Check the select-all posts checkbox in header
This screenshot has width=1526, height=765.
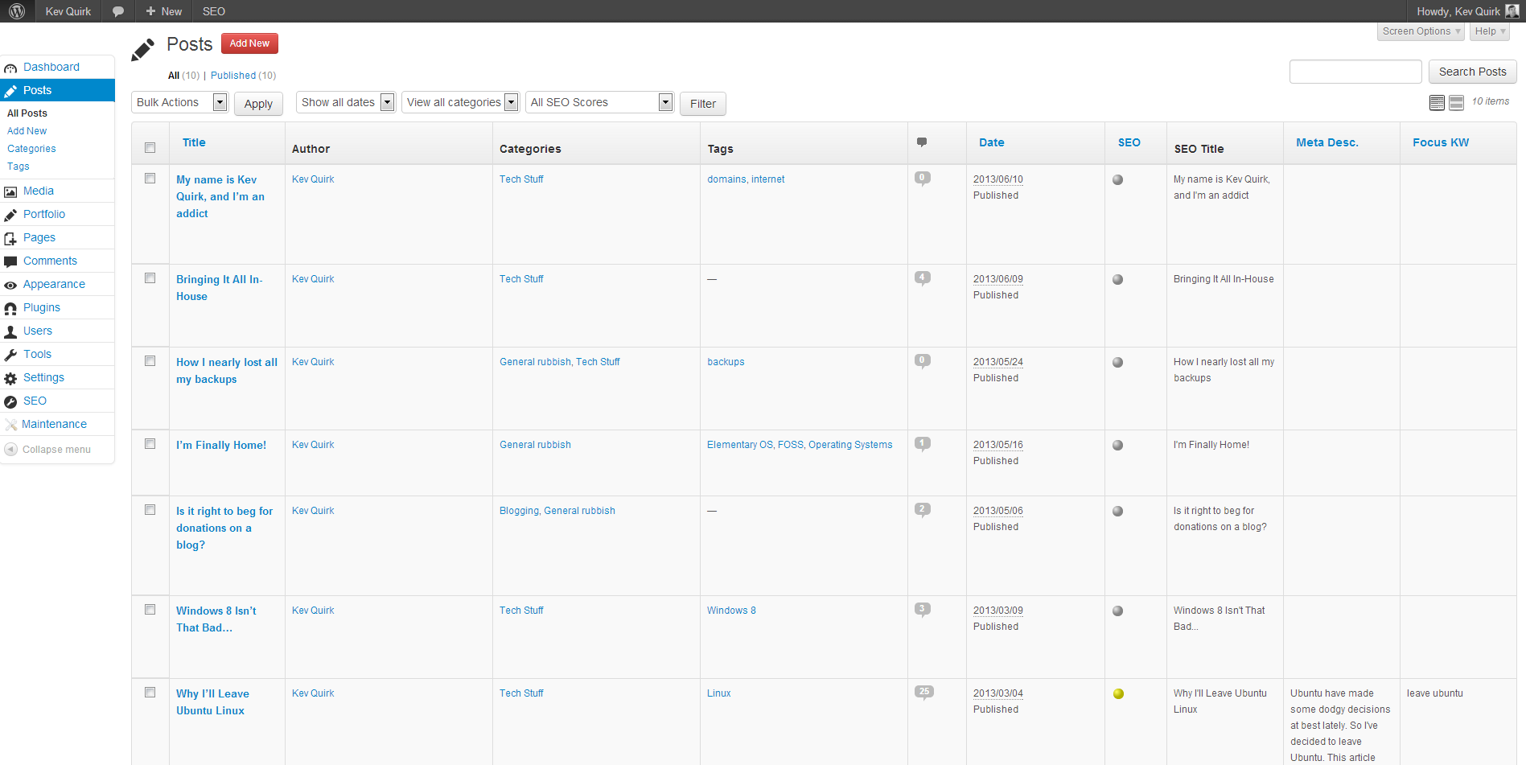click(x=150, y=147)
